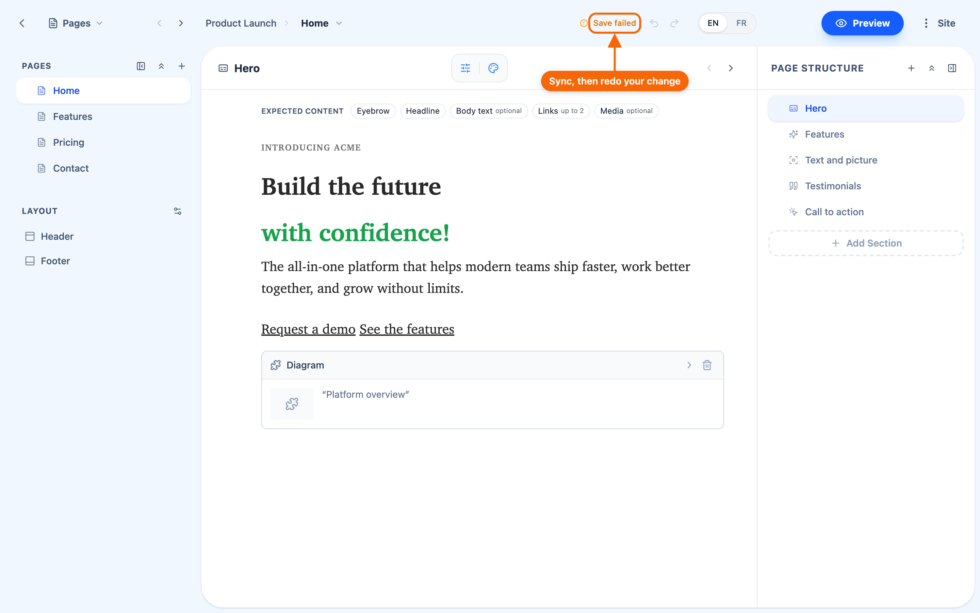The image size is (980, 613).
Task: Click the See the features link
Action: [407, 329]
